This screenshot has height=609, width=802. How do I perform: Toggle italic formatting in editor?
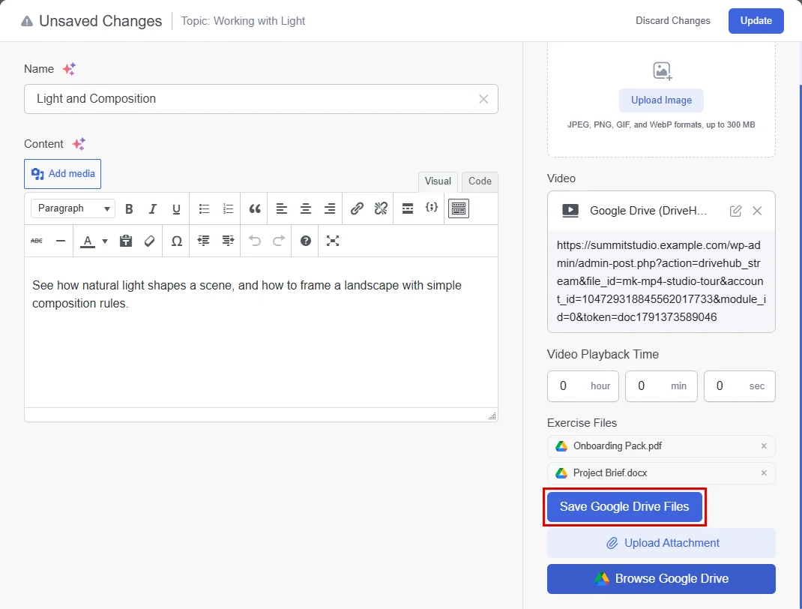[152, 208]
